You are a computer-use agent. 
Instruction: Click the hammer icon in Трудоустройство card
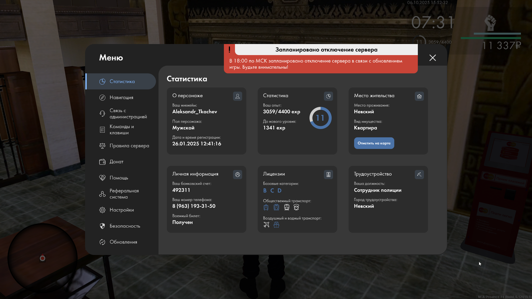[x=419, y=174]
